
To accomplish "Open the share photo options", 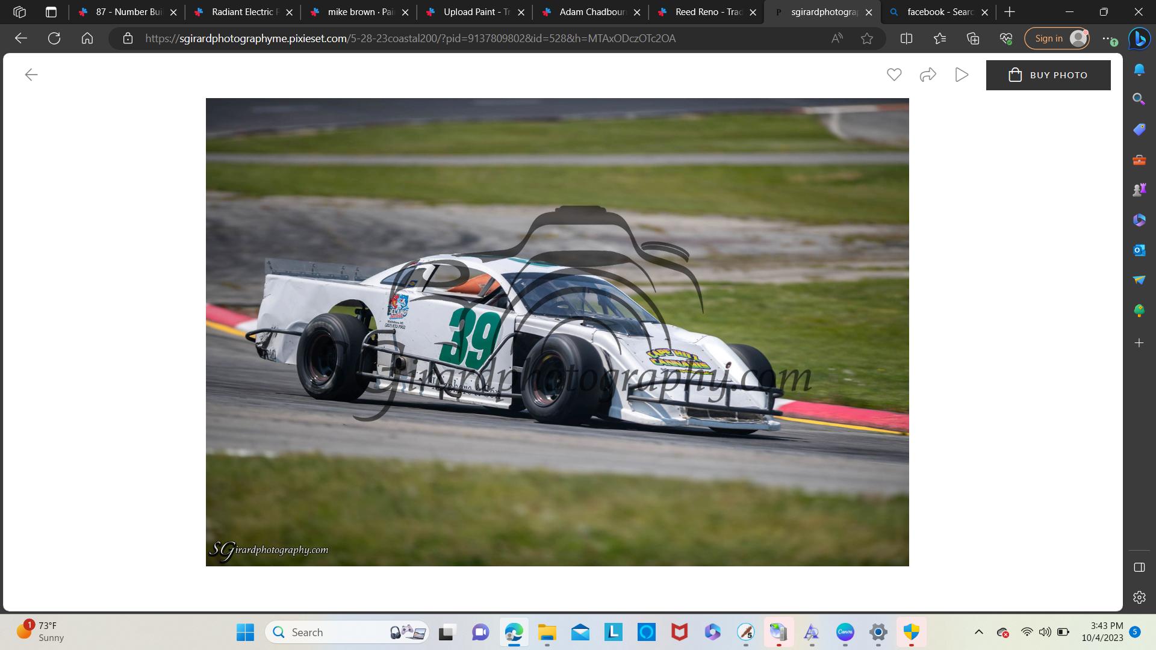I will [x=928, y=75].
